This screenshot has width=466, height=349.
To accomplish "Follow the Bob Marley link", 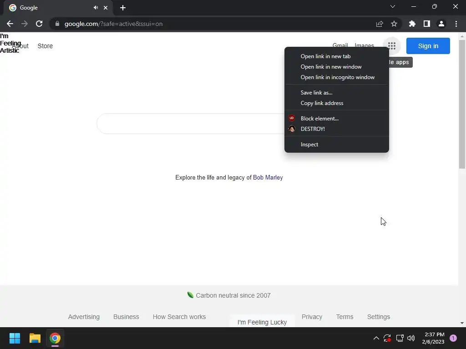I will tap(268, 178).
